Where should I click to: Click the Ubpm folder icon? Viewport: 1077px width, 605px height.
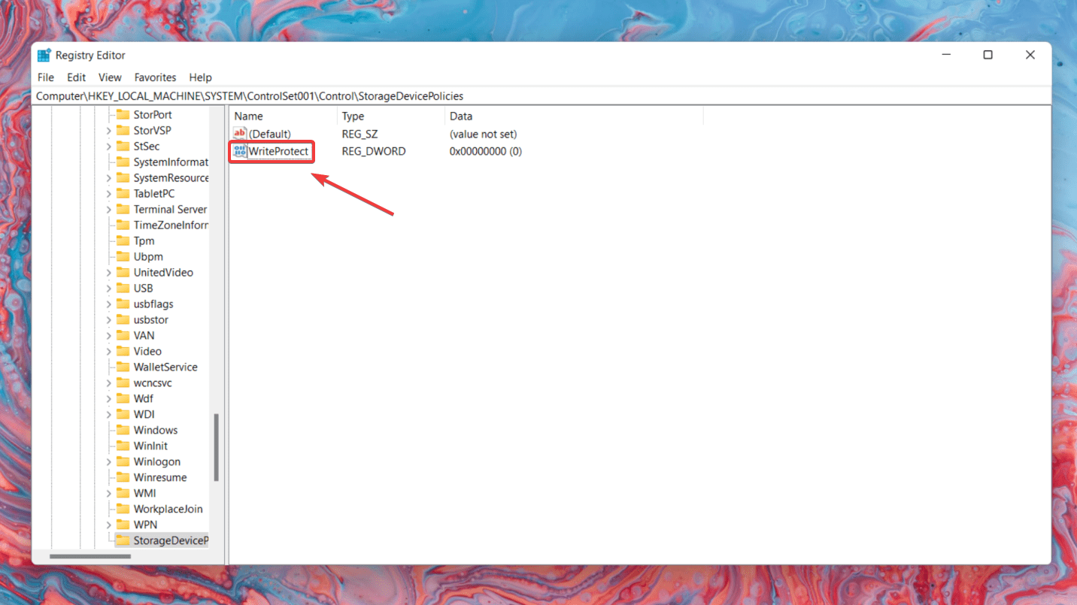(x=123, y=256)
